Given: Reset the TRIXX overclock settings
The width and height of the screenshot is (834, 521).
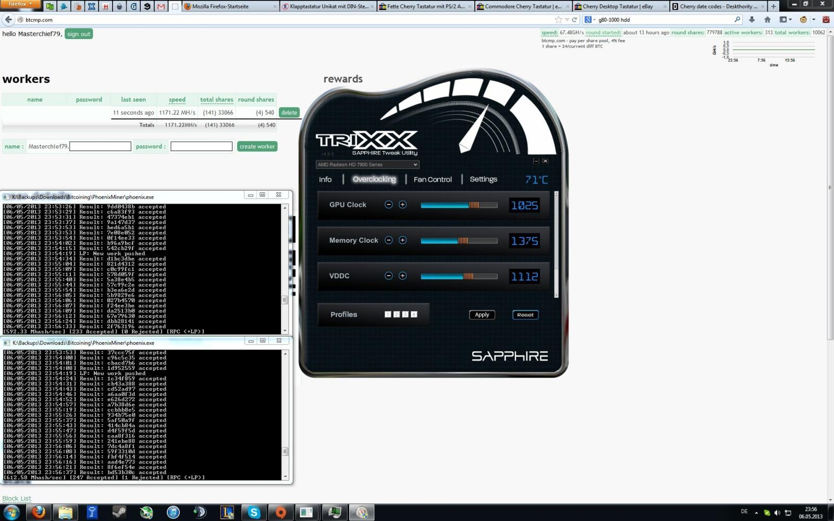Looking at the screenshot, I should [525, 315].
